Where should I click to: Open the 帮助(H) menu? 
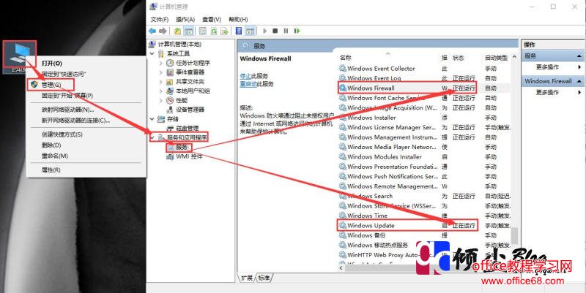[238, 20]
